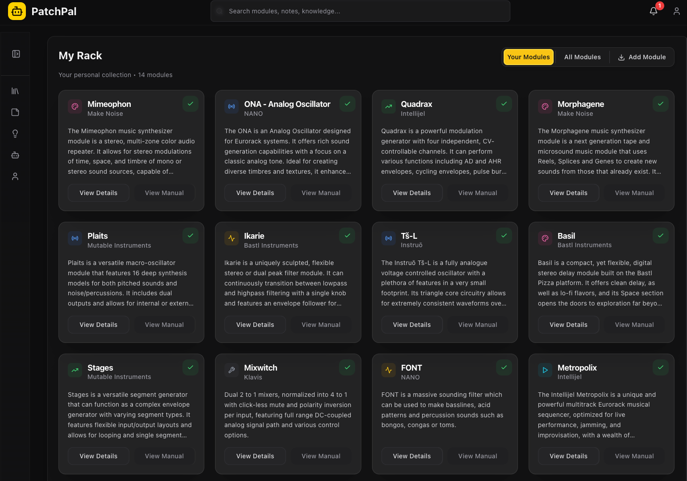Viewport: 687px width, 481px height.
Task: Open the lightbulb knowledge icon in sidebar
Action: 15,134
